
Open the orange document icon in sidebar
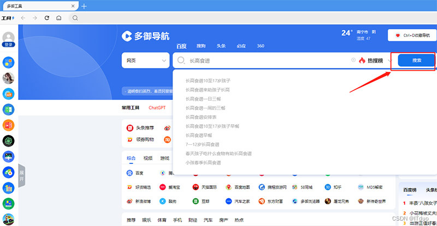[8, 125]
